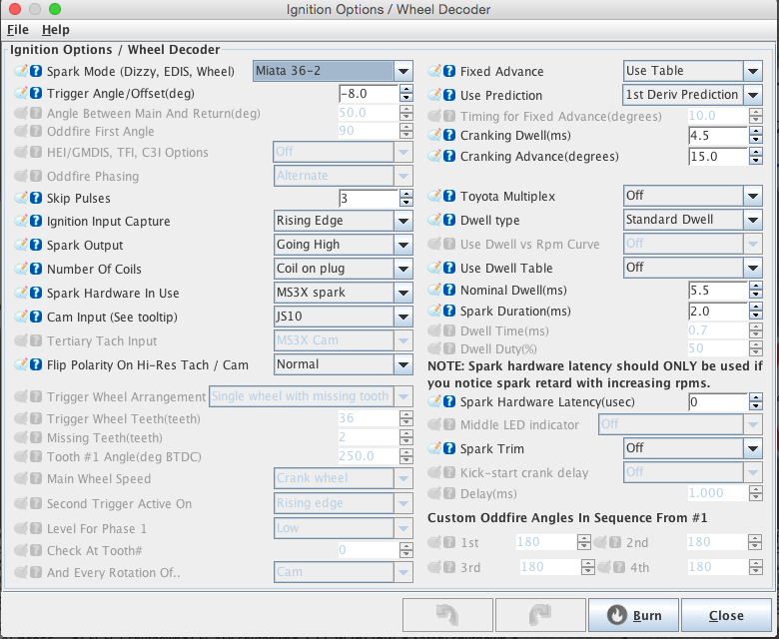Click the Spark Hardware Latency value field
Image resolution: width=779 pixels, height=639 pixels.
click(x=718, y=401)
